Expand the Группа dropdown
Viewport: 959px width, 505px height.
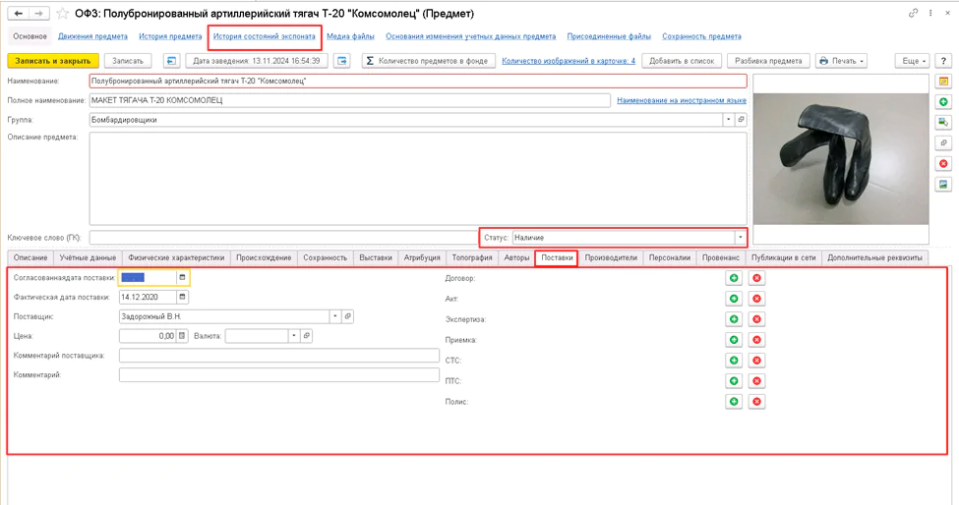[x=729, y=120]
